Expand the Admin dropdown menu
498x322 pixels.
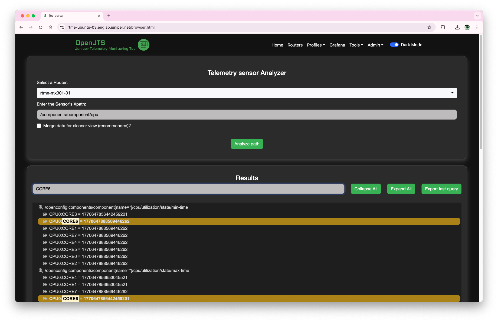coord(375,45)
